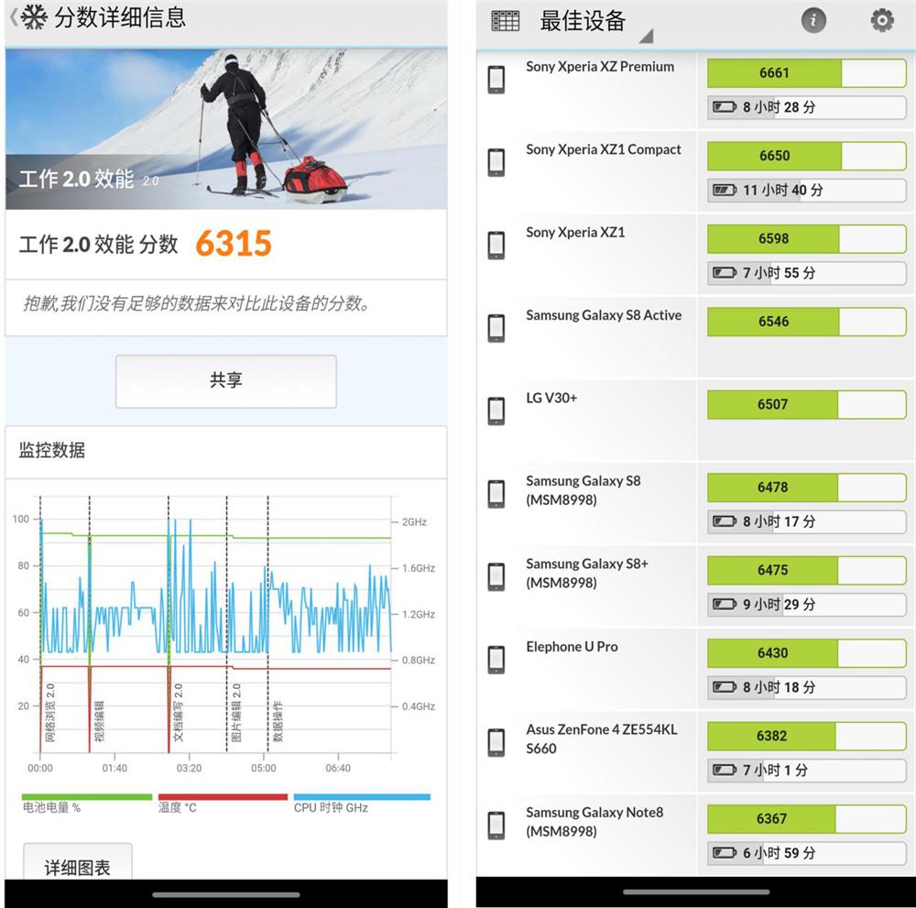916x908 pixels.
Task: Open the 详细图表 button
Action: (78, 866)
